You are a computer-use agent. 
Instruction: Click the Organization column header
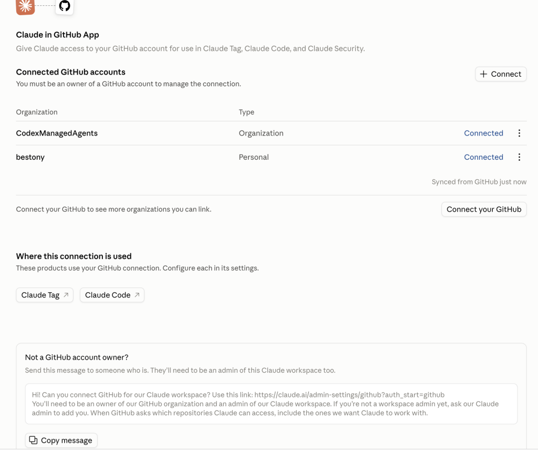point(37,112)
